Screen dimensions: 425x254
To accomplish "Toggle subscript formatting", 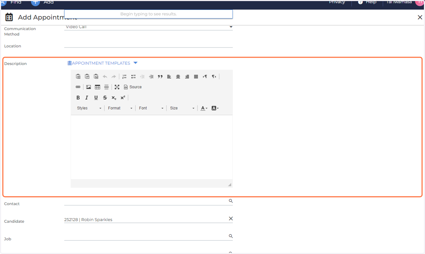I will pyautogui.click(x=114, y=98).
